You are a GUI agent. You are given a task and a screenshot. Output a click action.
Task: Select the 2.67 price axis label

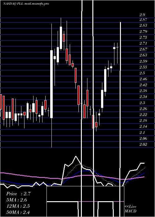tap(143, 49)
